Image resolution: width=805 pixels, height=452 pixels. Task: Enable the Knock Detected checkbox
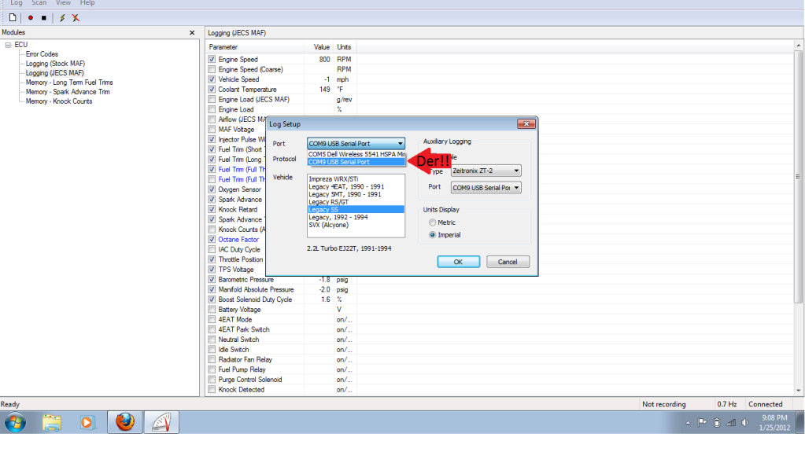[x=212, y=389]
